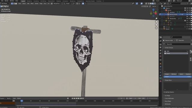Move vertex group down arrow
The image size is (192, 108).
point(191,60)
